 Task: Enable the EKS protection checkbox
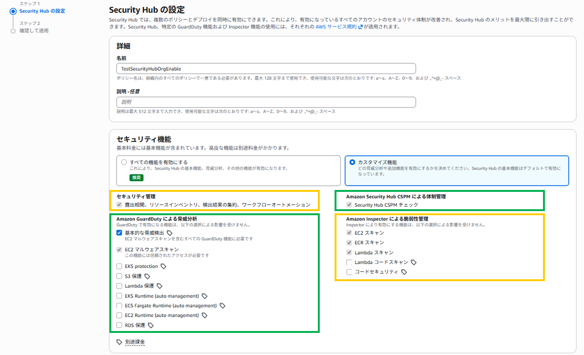[x=119, y=266]
